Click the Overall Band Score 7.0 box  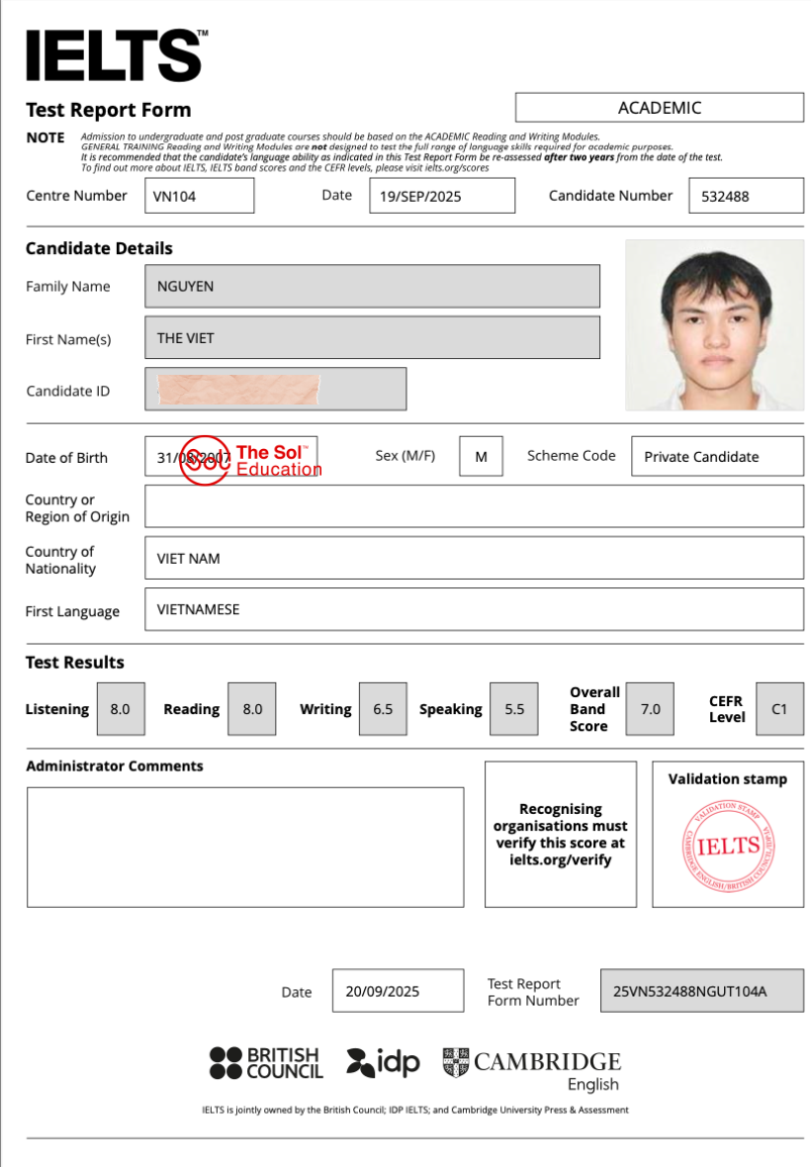pyautogui.click(x=650, y=709)
